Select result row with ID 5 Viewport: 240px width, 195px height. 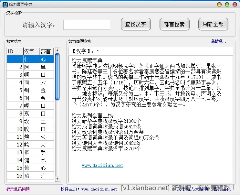tap(30, 90)
